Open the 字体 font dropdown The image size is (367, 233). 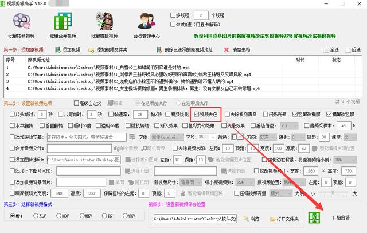[x=167, y=137]
